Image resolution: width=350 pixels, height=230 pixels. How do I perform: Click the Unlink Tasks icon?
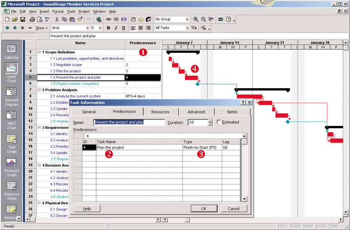tap(116, 19)
